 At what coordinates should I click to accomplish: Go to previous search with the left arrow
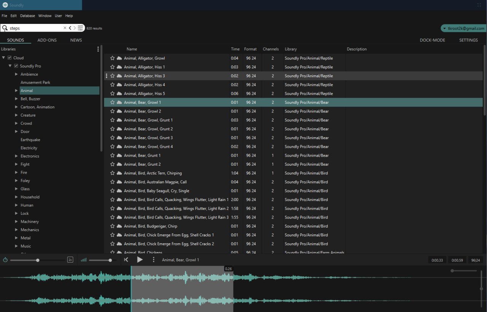click(x=70, y=28)
